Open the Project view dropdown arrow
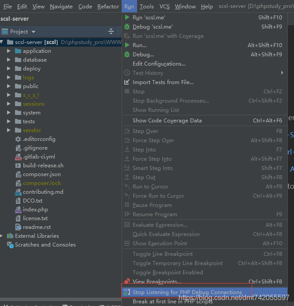The width and height of the screenshot is (294, 306). 33,32
